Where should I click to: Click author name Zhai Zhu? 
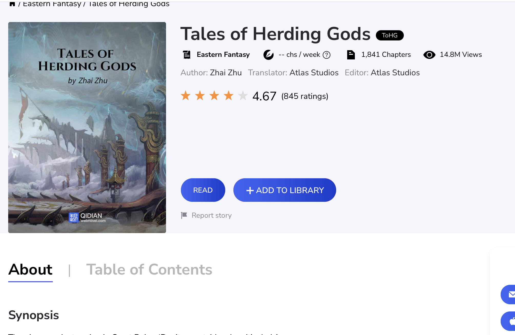226,73
